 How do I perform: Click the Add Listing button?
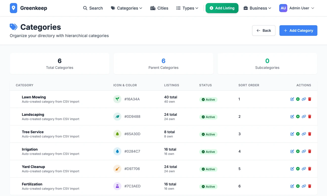[222, 8]
